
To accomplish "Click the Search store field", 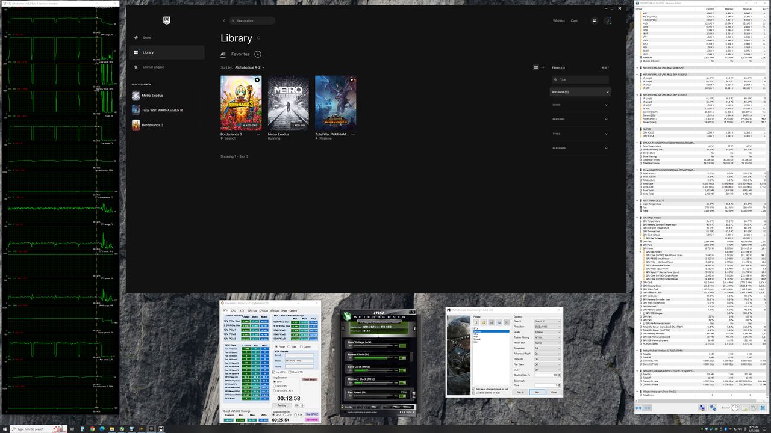I will 252,20.
